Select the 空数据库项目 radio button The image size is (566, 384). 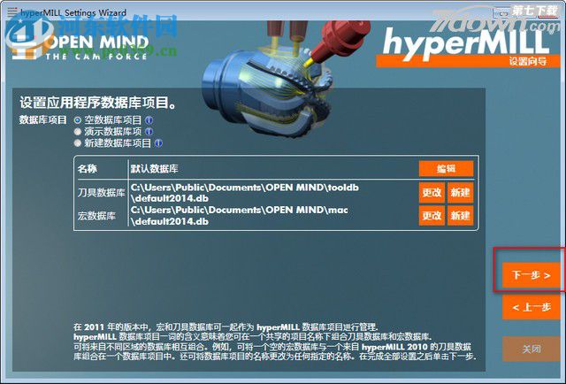pyautogui.click(x=77, y=120)
